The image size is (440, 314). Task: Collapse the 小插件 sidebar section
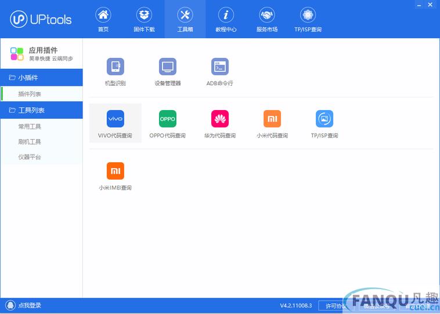pos(42,78)
